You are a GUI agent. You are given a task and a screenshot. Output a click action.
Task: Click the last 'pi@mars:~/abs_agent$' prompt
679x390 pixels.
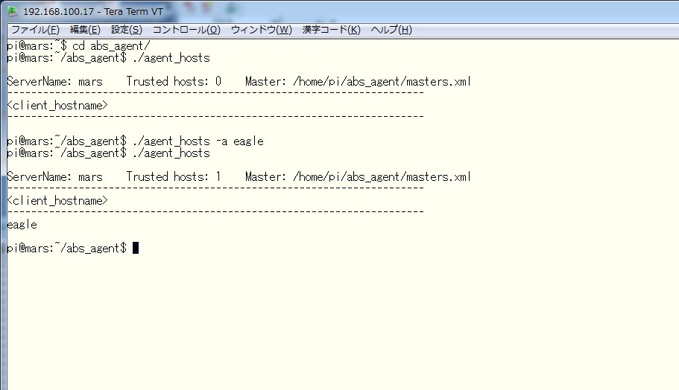[66, 248]
